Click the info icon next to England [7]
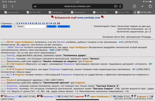The height and width of the screenshot is (101, 155). click(152, 96)
